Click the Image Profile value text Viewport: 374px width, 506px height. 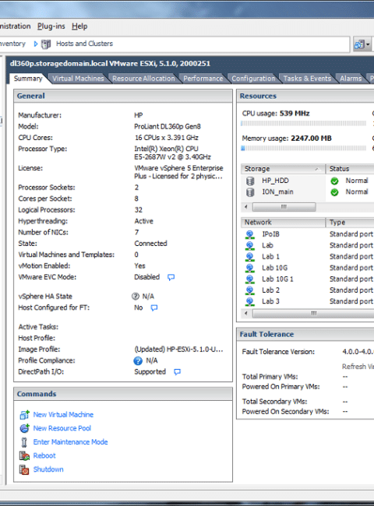pos(178,350)
